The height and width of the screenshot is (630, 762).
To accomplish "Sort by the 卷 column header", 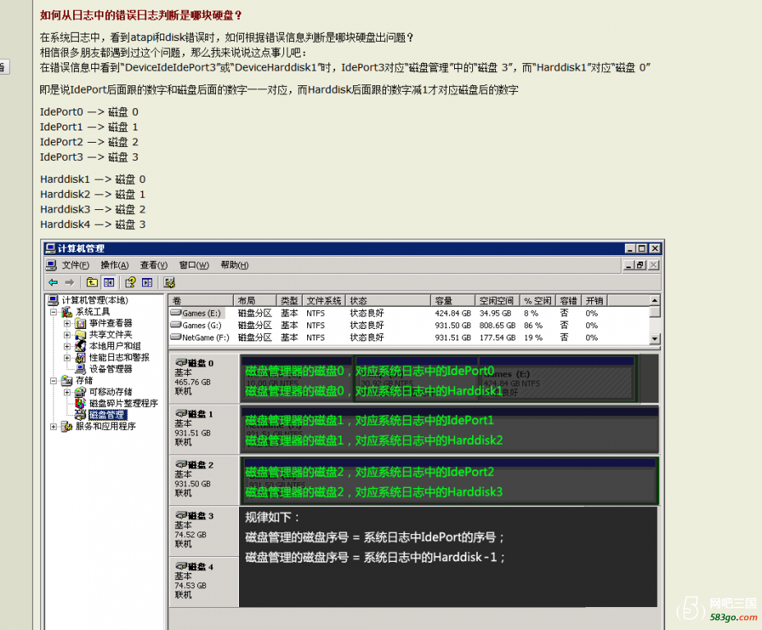I will [x=201, y=300].
